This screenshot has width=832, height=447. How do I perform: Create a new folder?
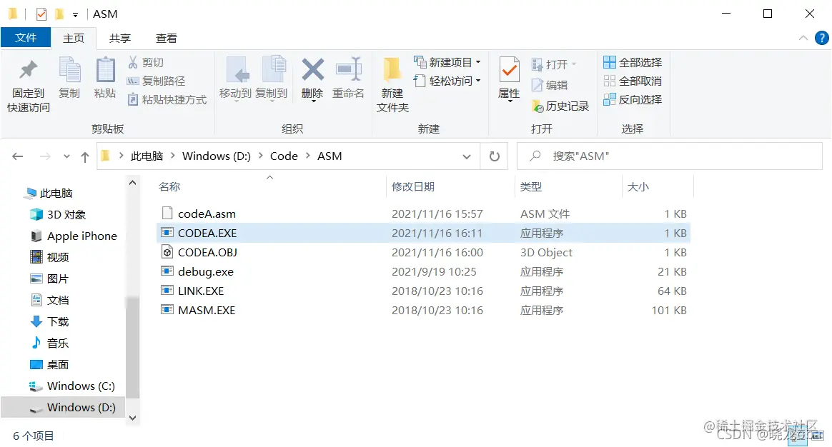[392, 85]
